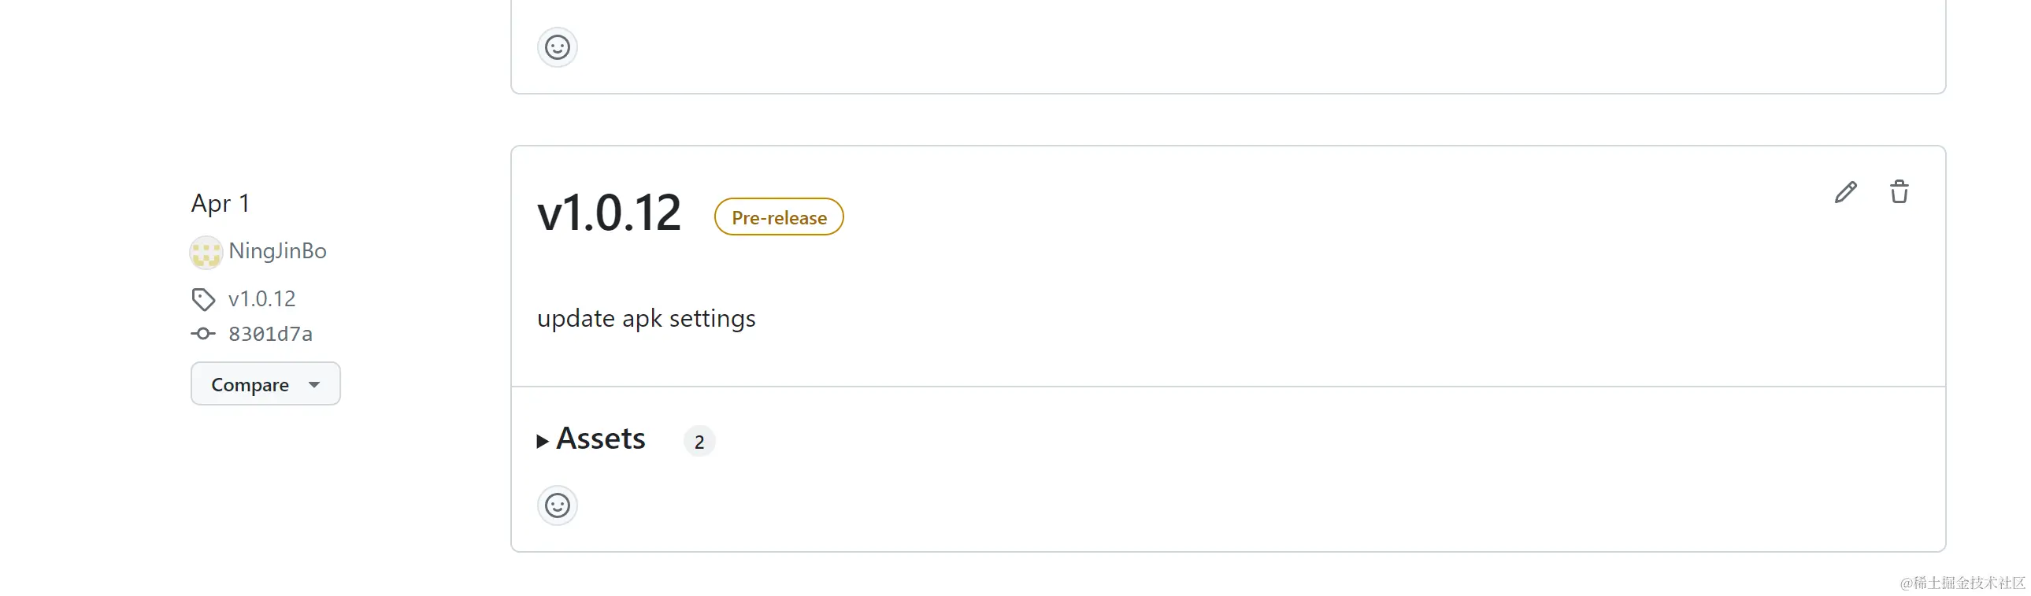
Task: Open the Compare dropdown button
Action: tap(265, 384)
